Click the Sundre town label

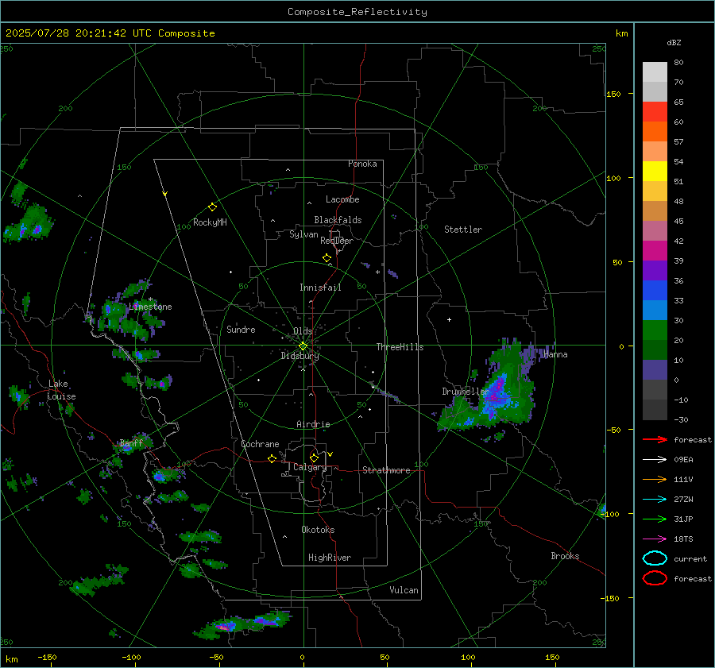241,330
